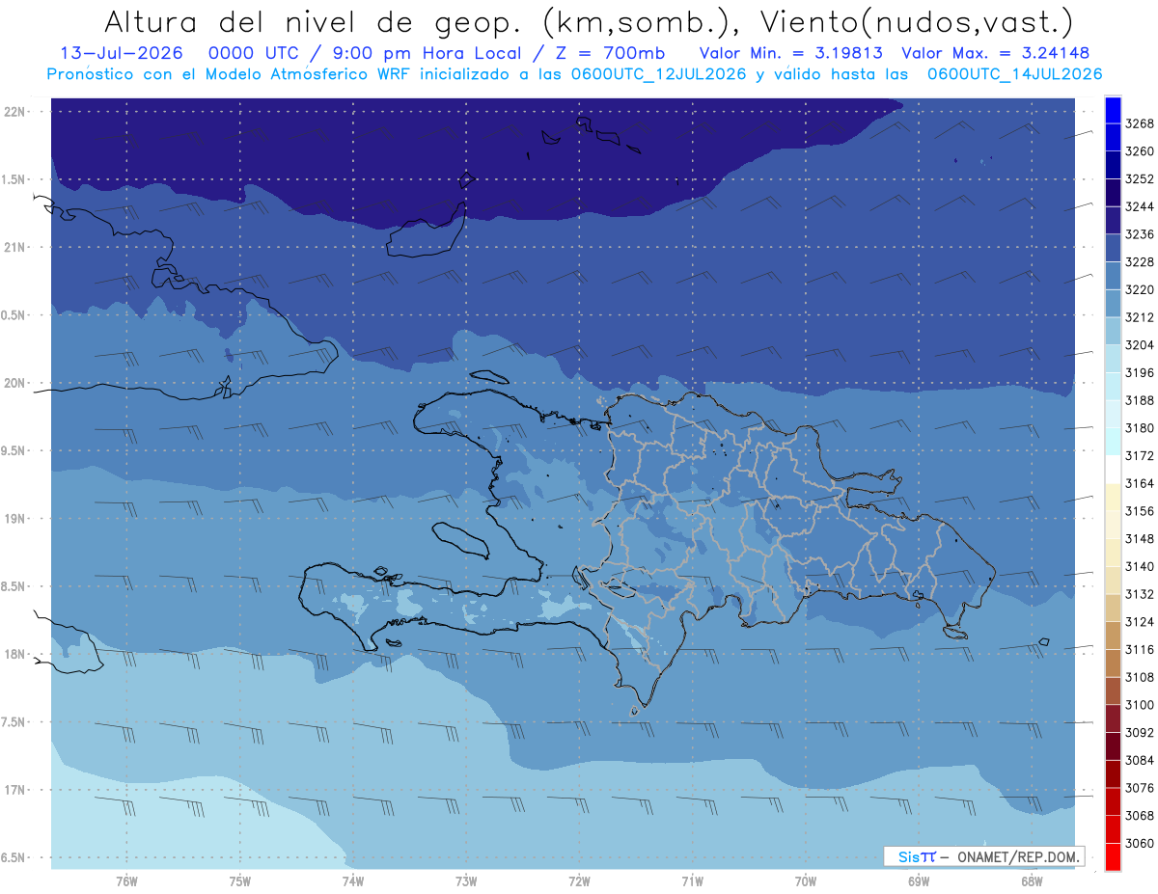
Task: Click the '68W' longitude axis label
Action: 1032,881
